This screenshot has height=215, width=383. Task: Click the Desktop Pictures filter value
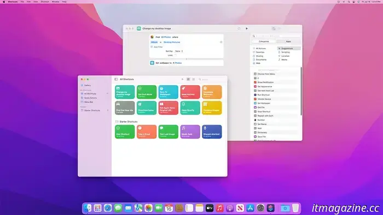(172, 42)
